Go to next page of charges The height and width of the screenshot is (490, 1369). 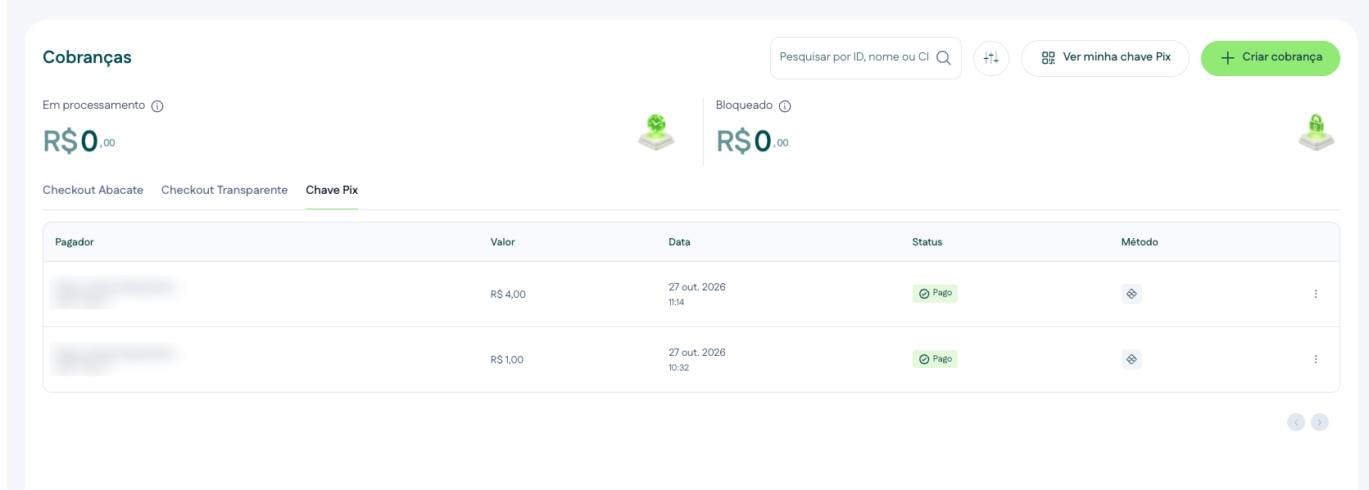1320,422
